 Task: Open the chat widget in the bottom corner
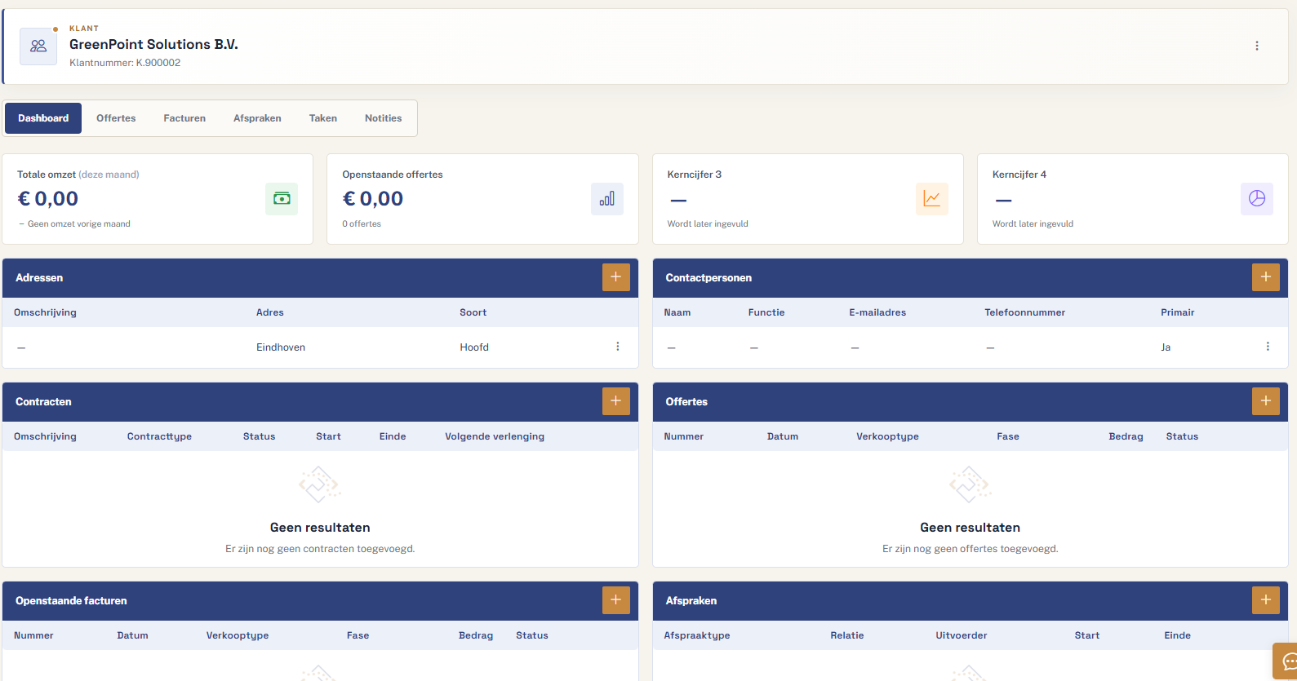pos(1286,661)
